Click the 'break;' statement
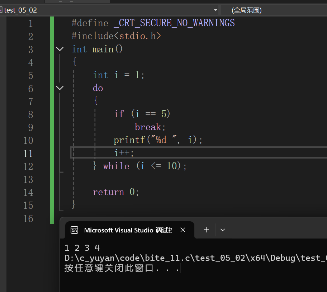Viewport: 327px width, 292px height. click(x=150, y=127)
